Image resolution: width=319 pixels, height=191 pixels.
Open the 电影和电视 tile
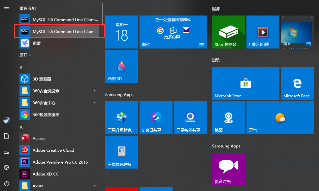tap(263, 32)
